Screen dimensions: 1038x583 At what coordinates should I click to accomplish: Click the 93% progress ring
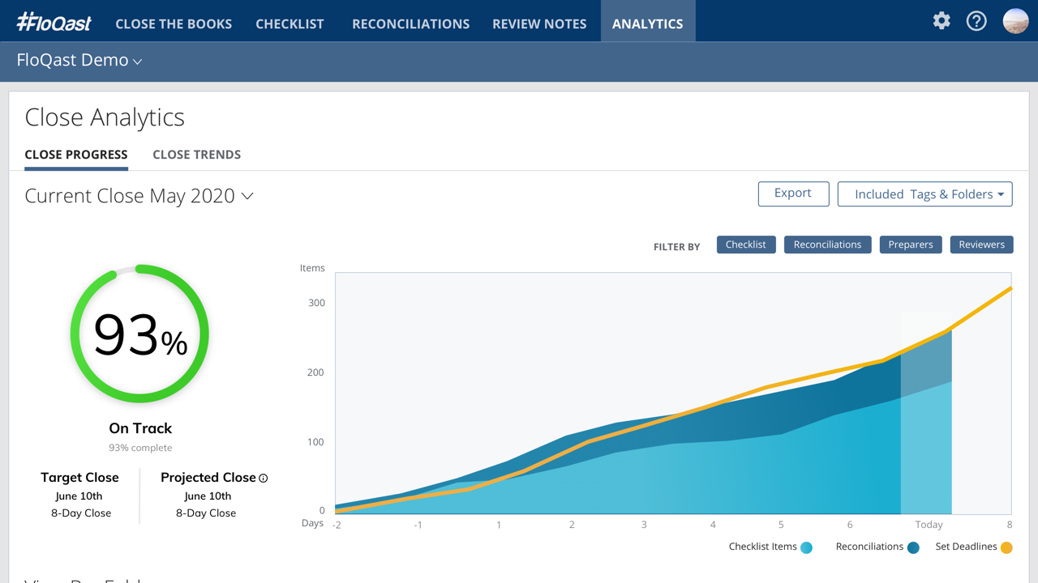tap(139, 334)
